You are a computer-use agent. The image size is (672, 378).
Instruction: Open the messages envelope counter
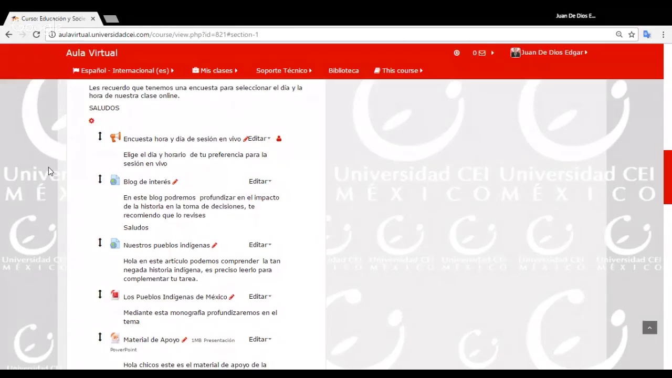(479, 52)
